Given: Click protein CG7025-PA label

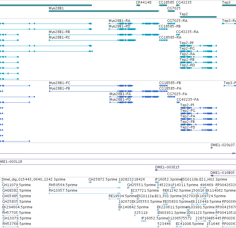Looking at the screenshot, I should (x=177, y=94).
